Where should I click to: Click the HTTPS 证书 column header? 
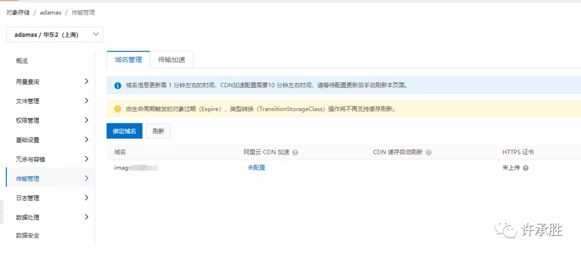point(518,152)
